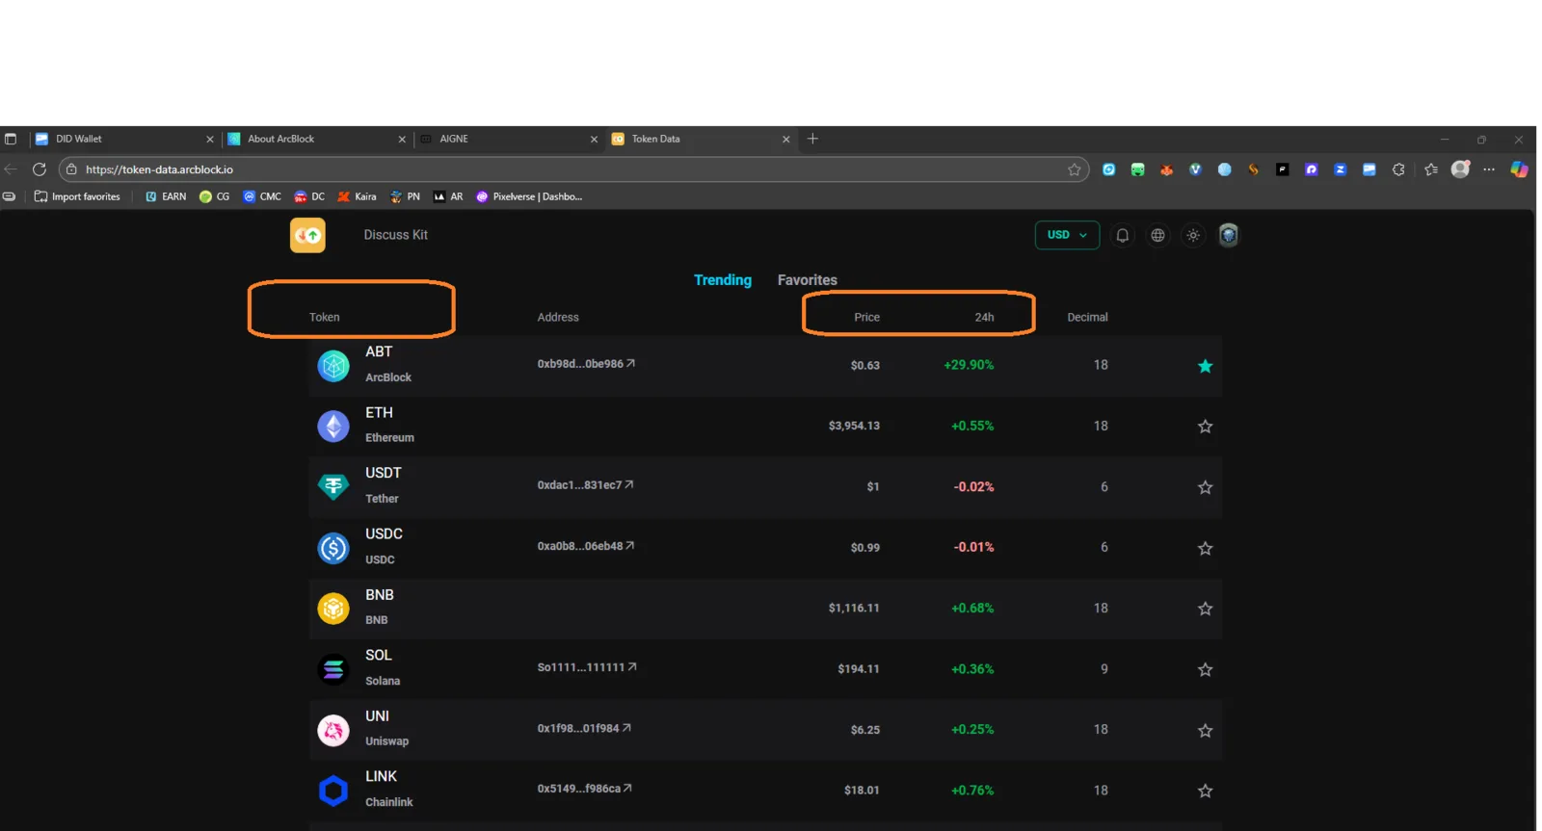
Task: Unfavorite ABT using its filled star
Action: (x=1205, y=366)
